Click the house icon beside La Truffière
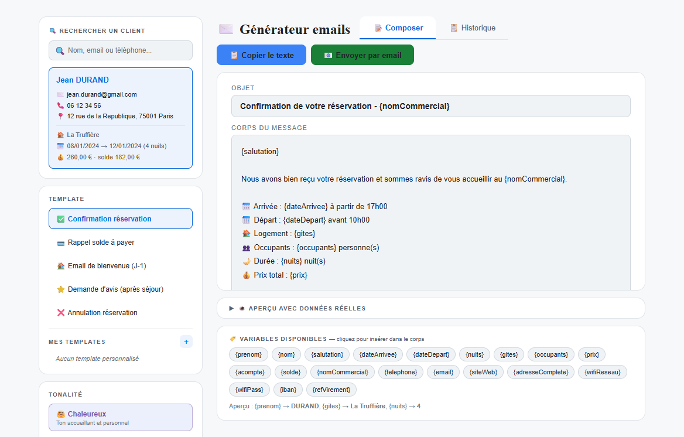The image size is (684, 437). pos(61,135)
